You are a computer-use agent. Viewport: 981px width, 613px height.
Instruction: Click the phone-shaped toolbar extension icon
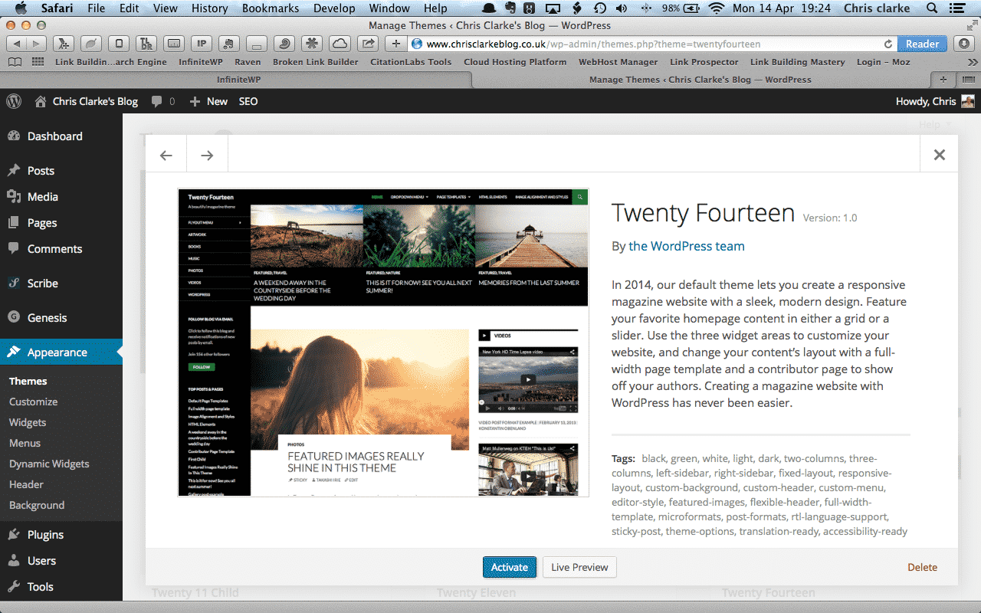click(120, 44)
